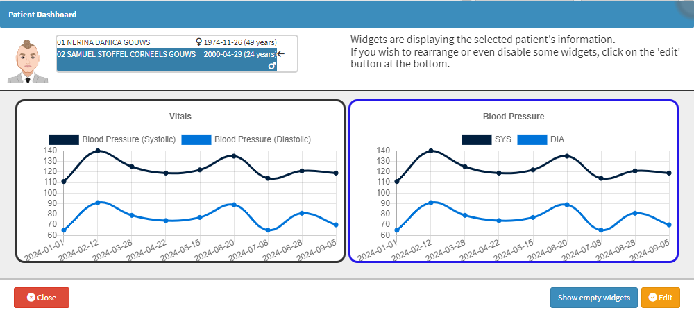Image resolution: width=694 pixels, height=315 pixels.
Task: Click the Vitals widget title
Action: coord(180,117)
